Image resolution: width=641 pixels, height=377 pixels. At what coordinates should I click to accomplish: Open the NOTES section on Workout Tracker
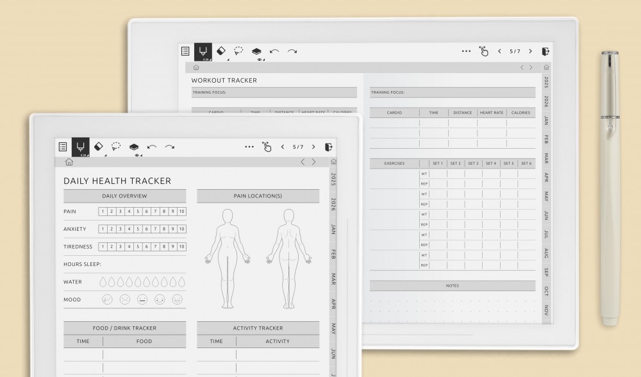pyautogui.click(x=451, y=286)
